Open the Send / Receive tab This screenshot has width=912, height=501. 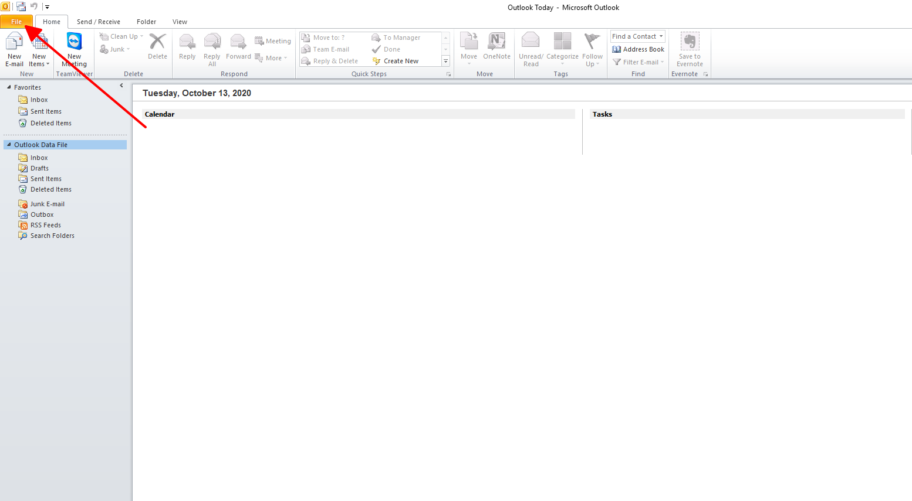click(99, 22)
